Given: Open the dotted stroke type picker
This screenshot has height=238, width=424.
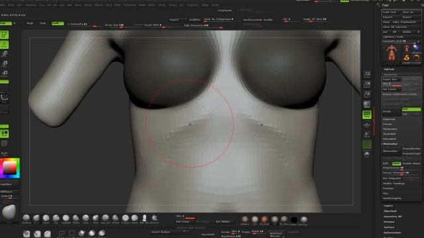Looking at the screenshot, I should click(x=5, y=99).
